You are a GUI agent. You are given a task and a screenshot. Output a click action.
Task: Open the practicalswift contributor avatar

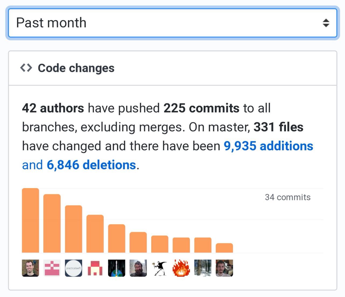[74, 268]
